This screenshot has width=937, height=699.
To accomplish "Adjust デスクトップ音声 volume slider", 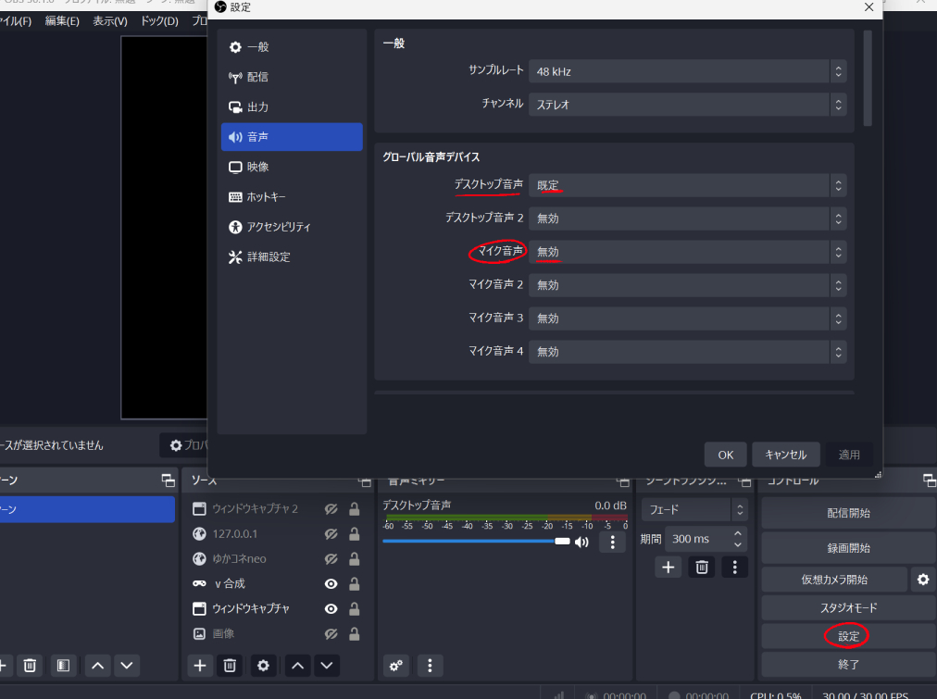I will click(x=476, y=542).
